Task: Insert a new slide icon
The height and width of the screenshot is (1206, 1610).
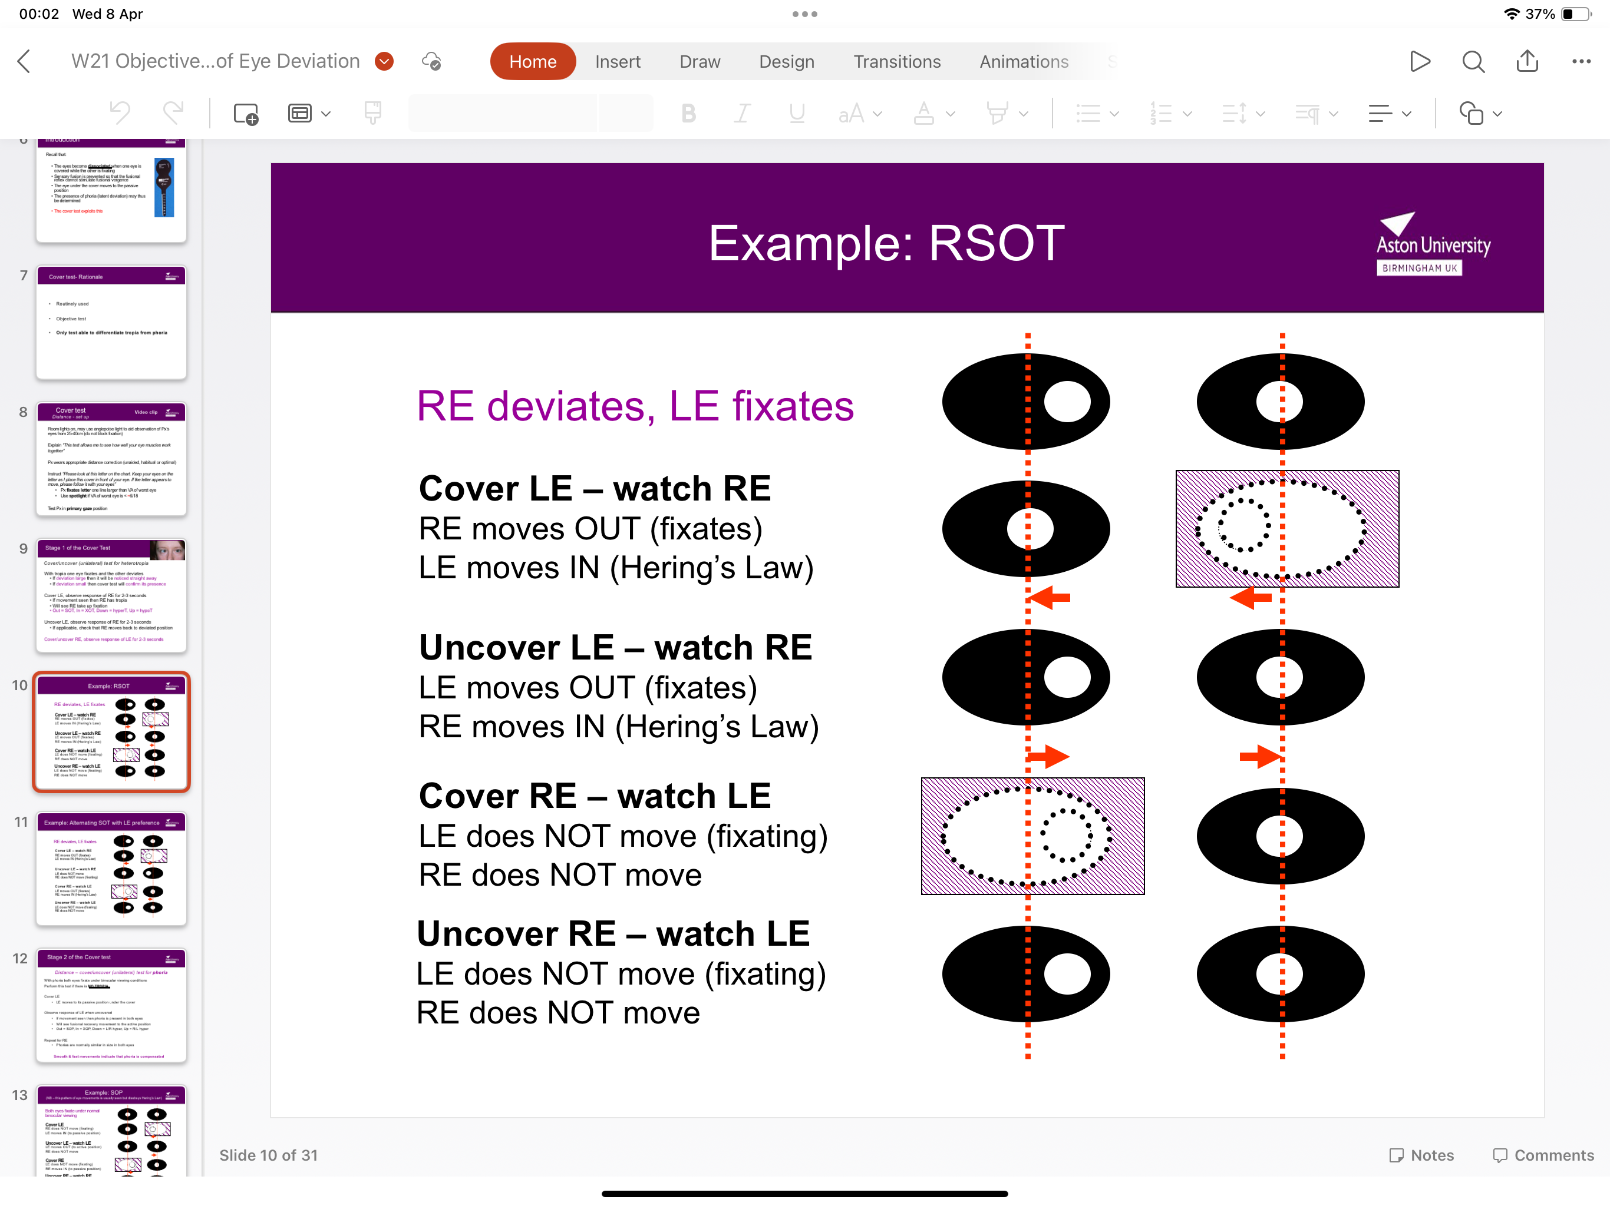Action: 245,114
